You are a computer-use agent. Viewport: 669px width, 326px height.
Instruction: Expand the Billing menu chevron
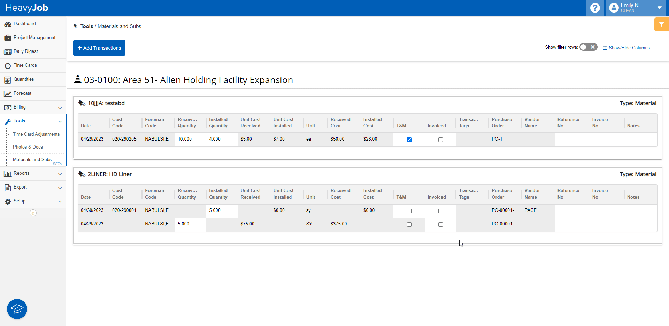coord(60,108)
